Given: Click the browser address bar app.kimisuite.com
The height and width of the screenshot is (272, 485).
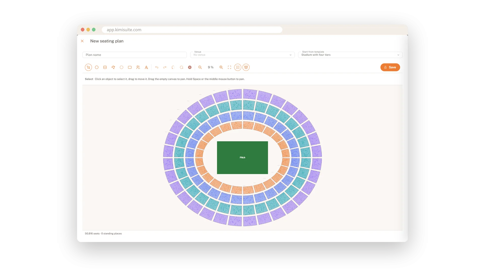Looking at the screenshot, I should (192, 30).
